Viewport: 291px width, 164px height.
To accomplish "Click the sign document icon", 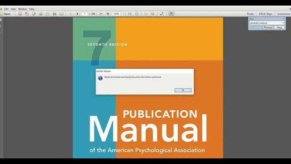I will click(34, 14).
